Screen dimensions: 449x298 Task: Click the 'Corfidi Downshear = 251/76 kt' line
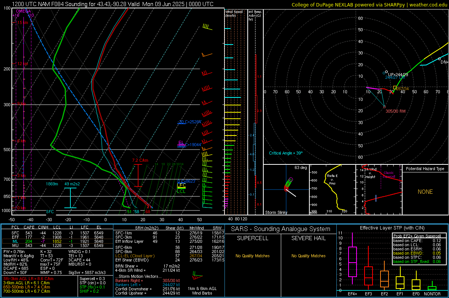tap(148, 289)
